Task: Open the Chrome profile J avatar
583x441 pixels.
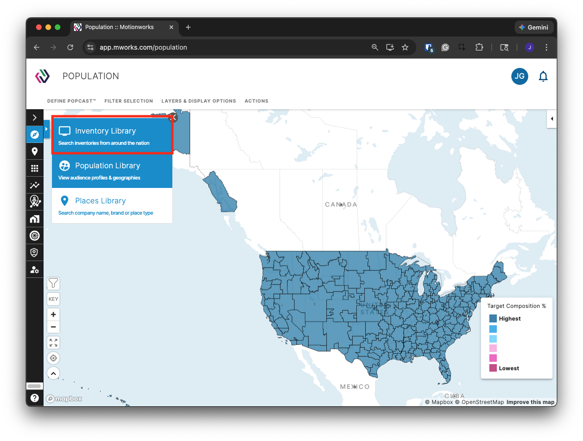Action: tap(530, 47)
